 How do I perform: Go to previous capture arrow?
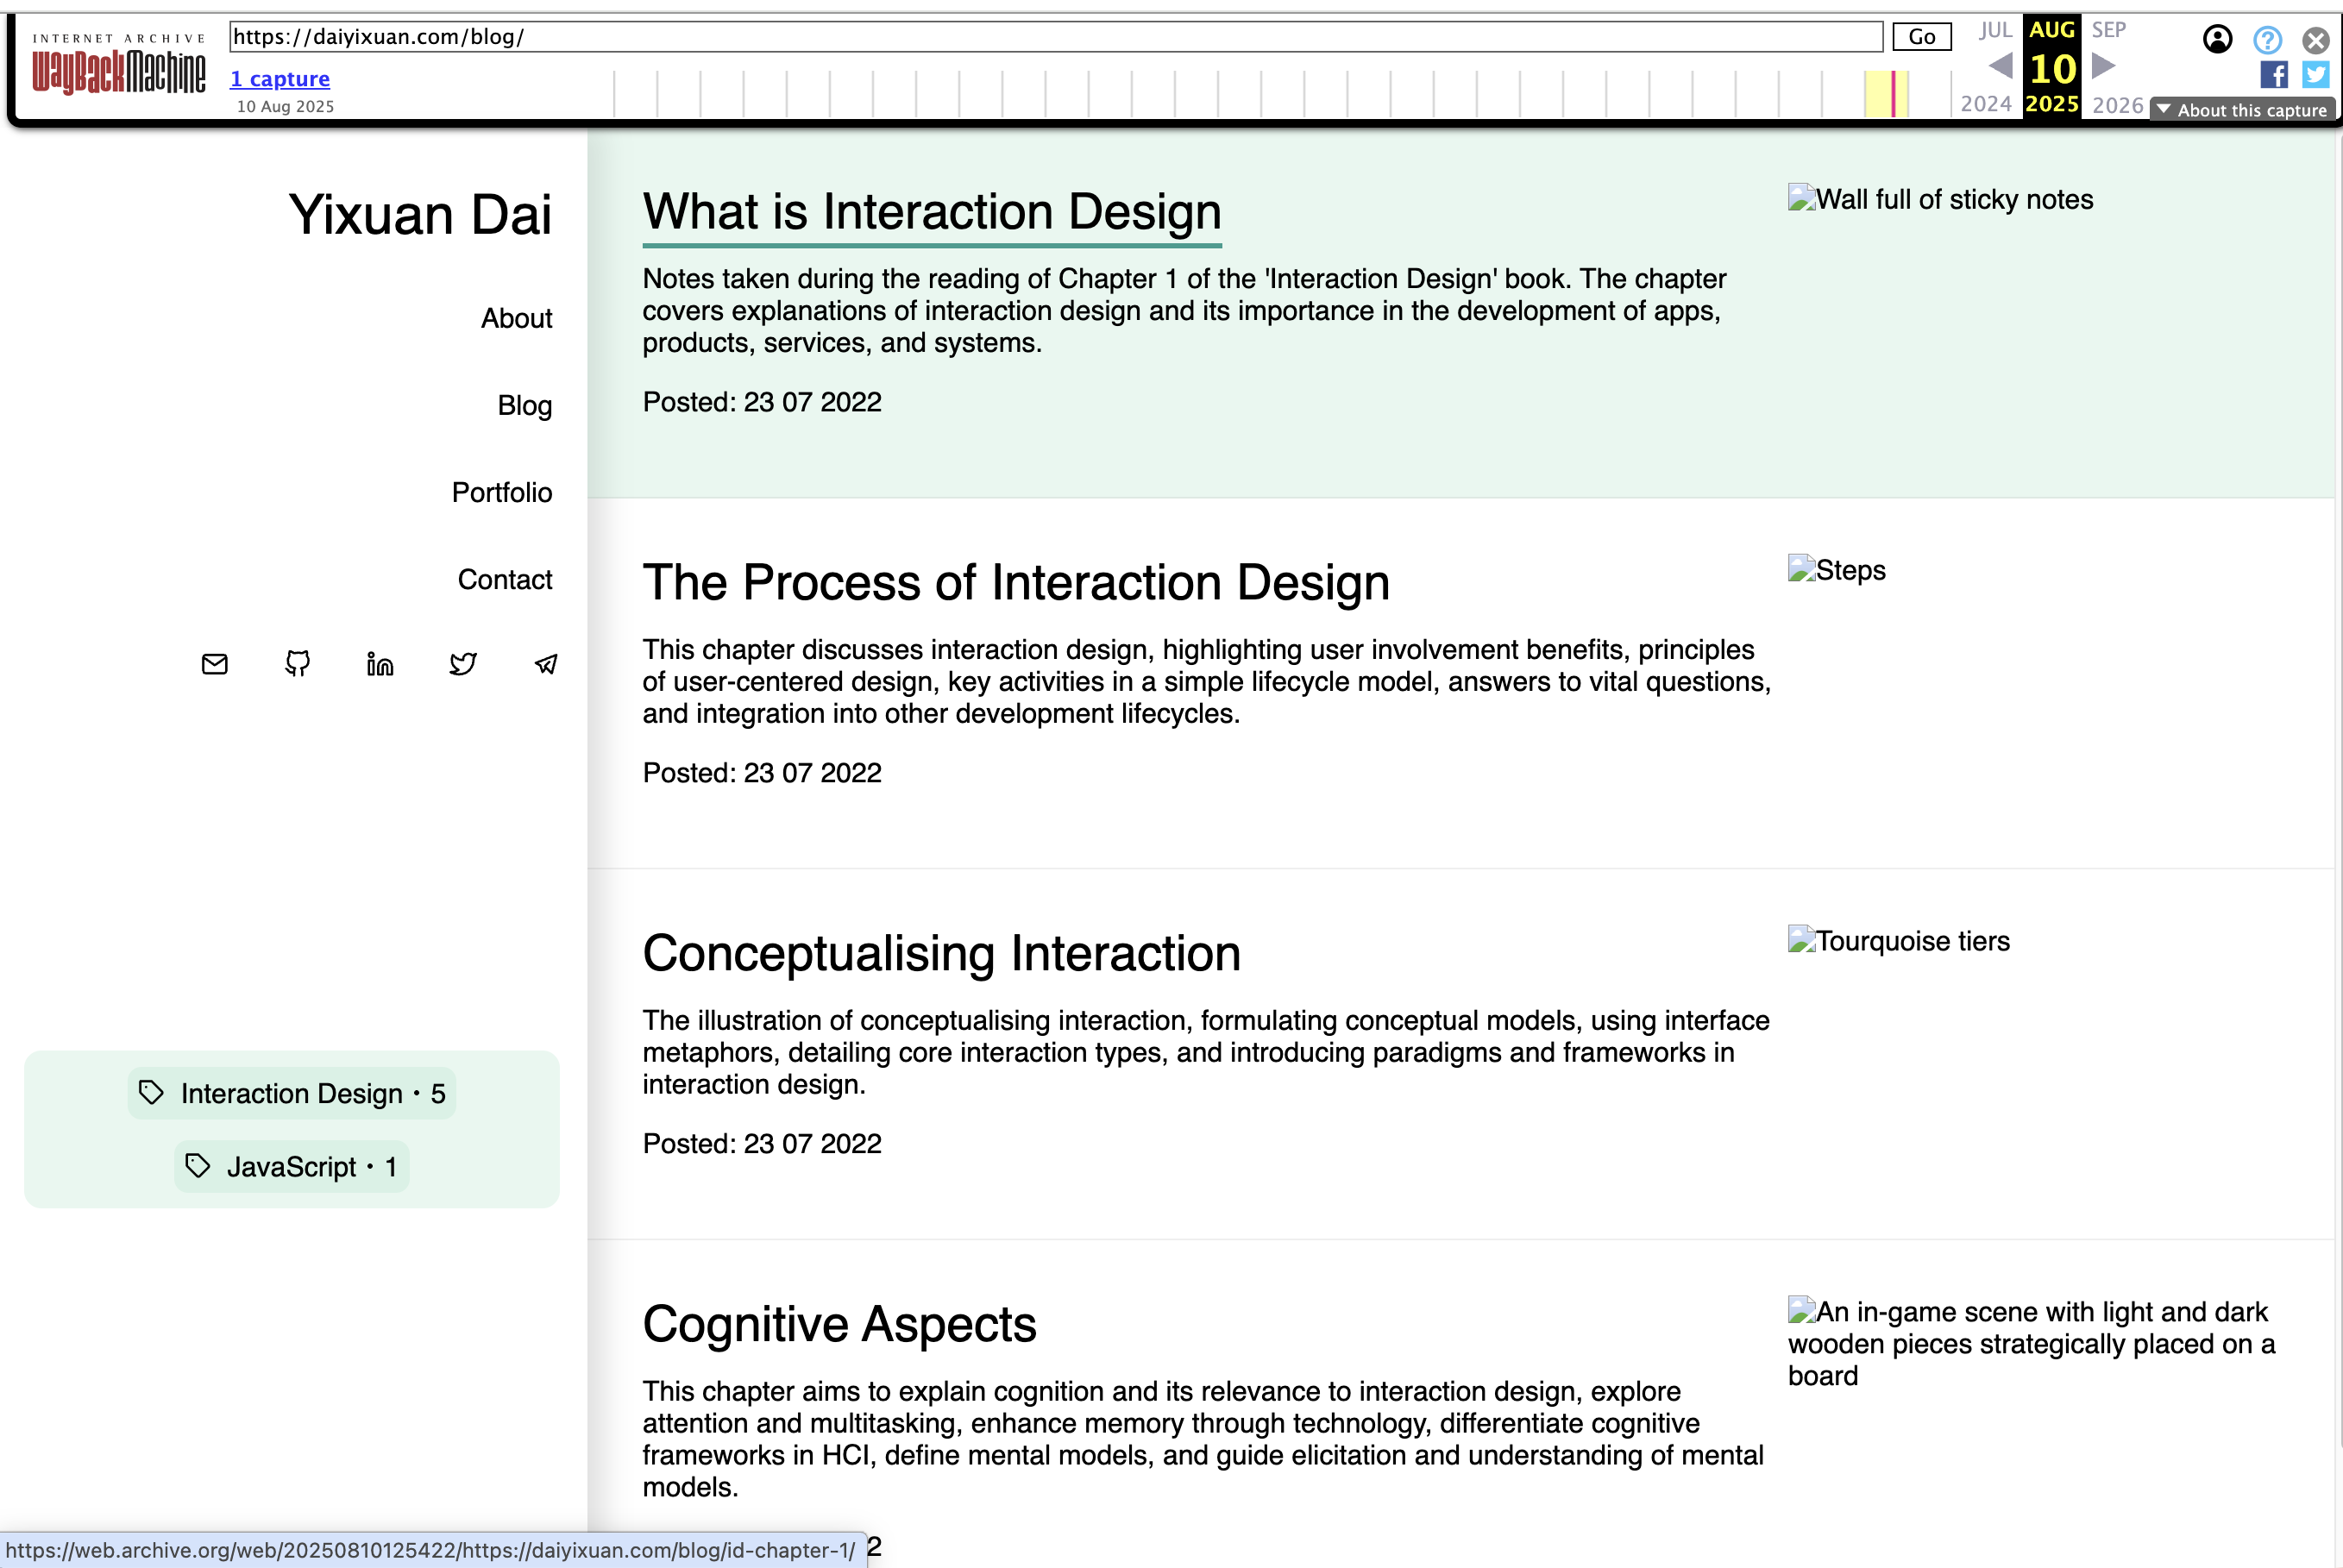(x=2000, y=66)
